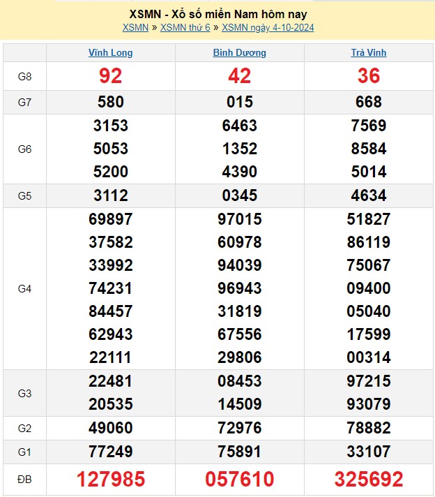
Task: Click Vĩnh Long special prize 127985
Action: coord(110,479)
